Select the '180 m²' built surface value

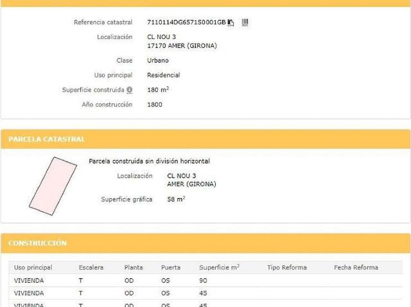[x=158, y=90]
